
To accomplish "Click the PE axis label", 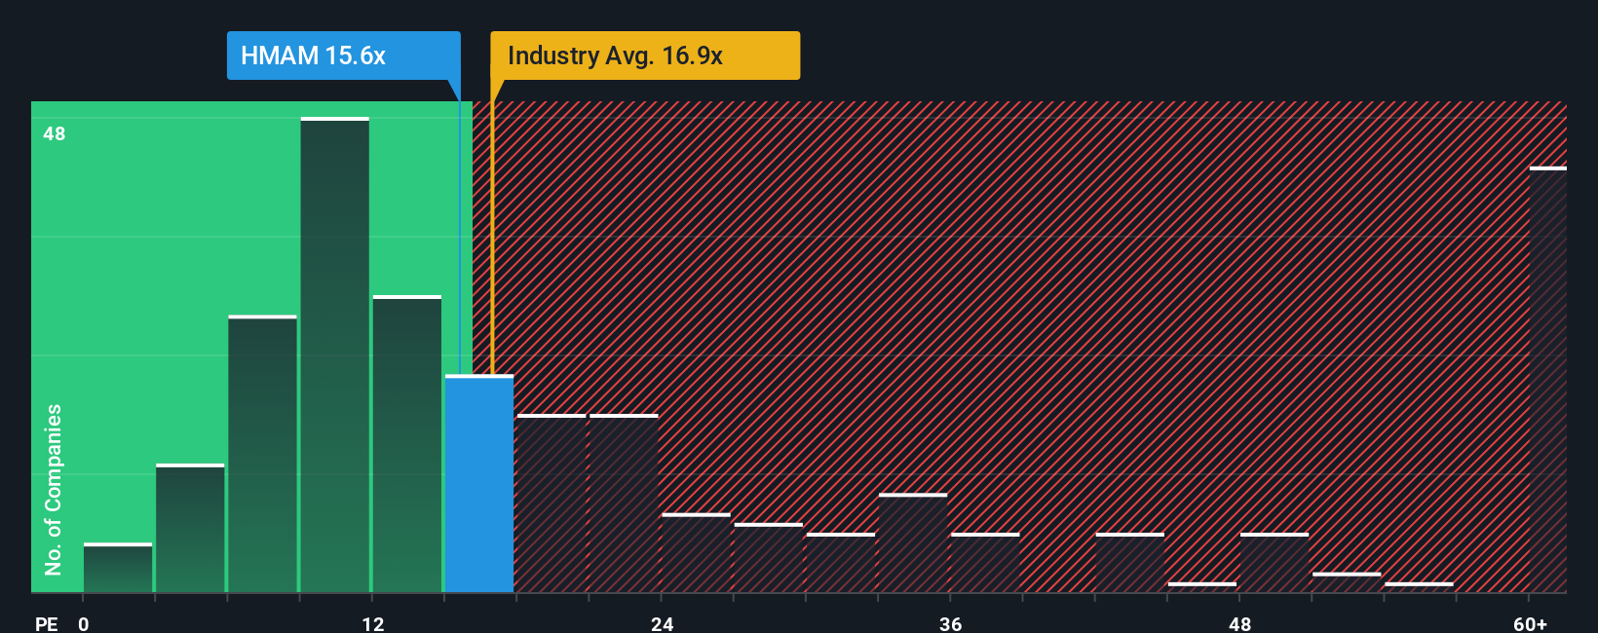I will (47, 623).
